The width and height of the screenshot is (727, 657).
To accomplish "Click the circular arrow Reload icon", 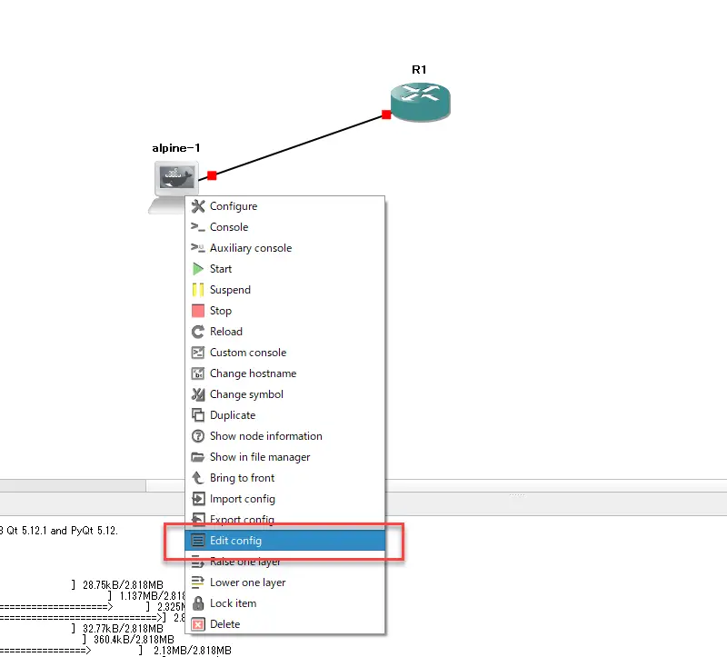I will click(x=198, y=332).
